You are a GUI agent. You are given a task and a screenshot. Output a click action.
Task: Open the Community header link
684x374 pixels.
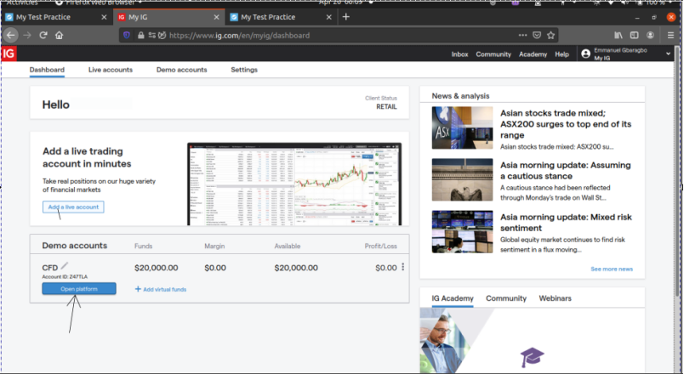click(x=493, y=54)
